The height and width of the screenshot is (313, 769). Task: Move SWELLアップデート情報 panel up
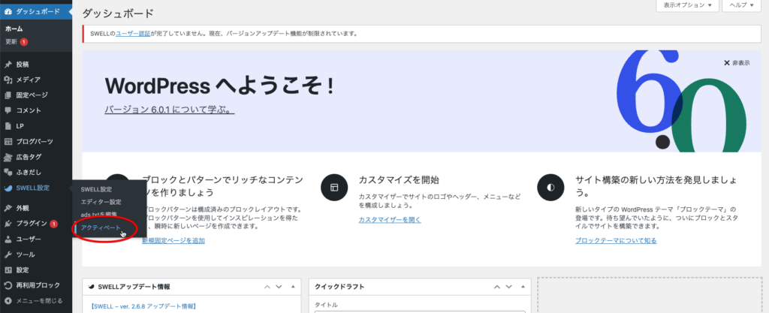tap(268, 287)
